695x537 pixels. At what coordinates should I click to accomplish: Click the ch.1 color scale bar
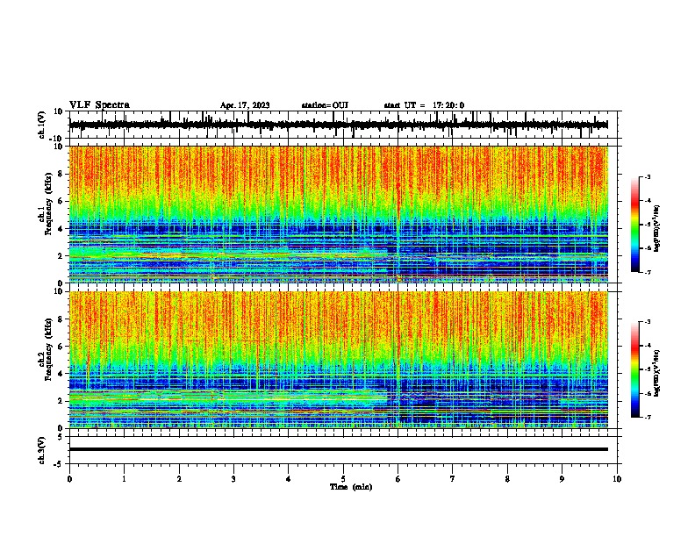click(634, 225)
